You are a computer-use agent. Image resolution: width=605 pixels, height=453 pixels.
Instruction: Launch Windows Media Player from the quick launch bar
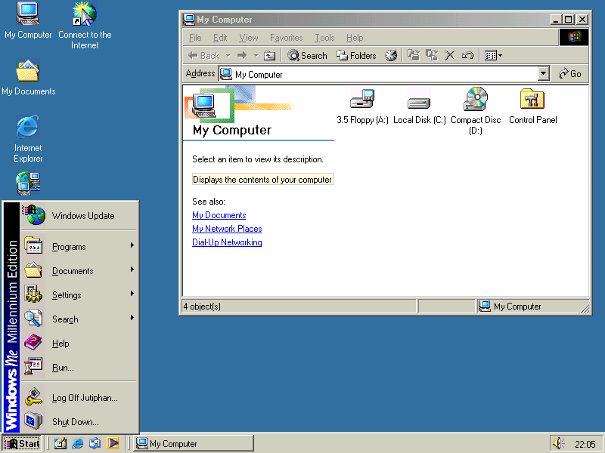(113, 443)
